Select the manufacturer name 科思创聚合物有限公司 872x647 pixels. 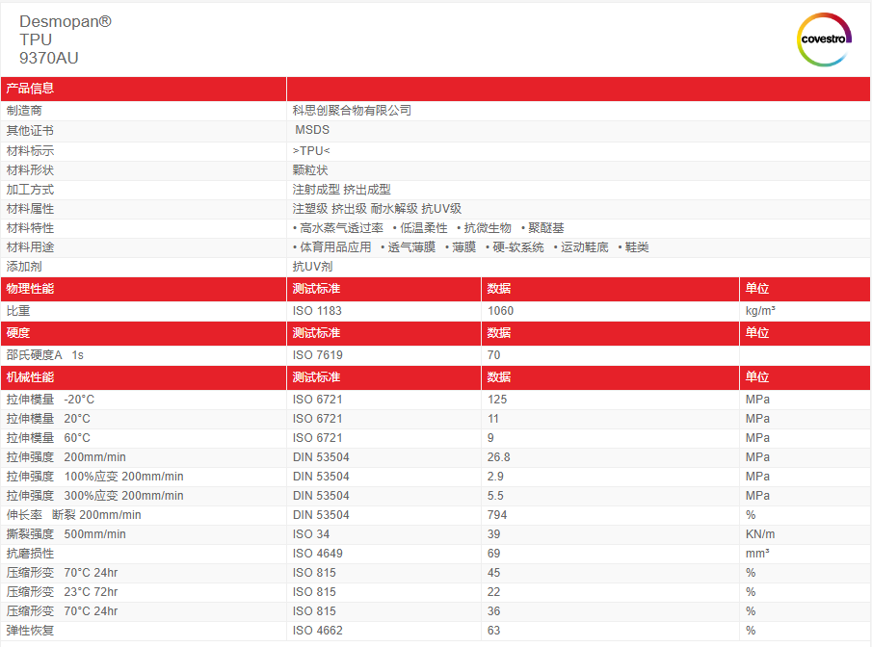352,111
